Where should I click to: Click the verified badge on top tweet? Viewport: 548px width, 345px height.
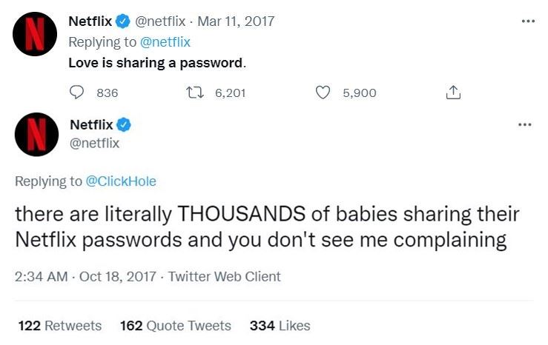(x=125, y=21)
